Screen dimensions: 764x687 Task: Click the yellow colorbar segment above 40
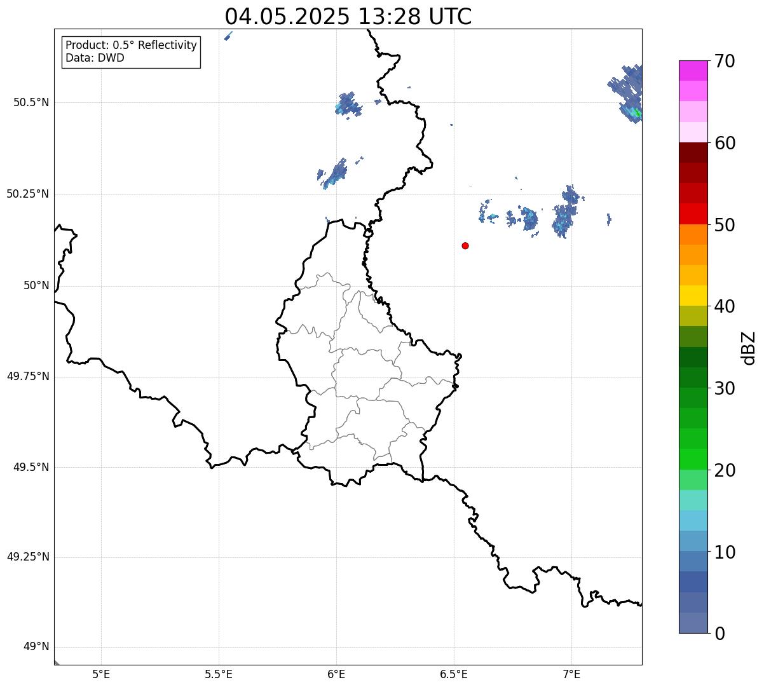693,296
